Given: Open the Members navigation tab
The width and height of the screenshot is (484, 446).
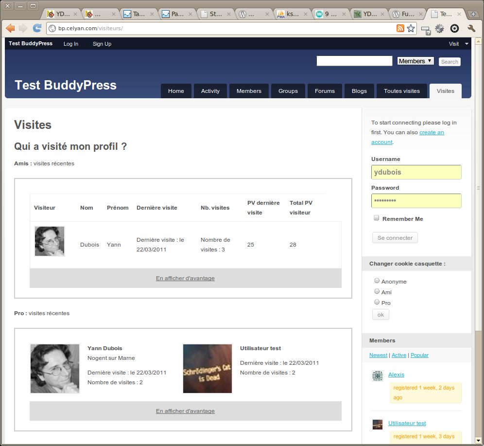Looking at the screenshot, I should point(249,91).
